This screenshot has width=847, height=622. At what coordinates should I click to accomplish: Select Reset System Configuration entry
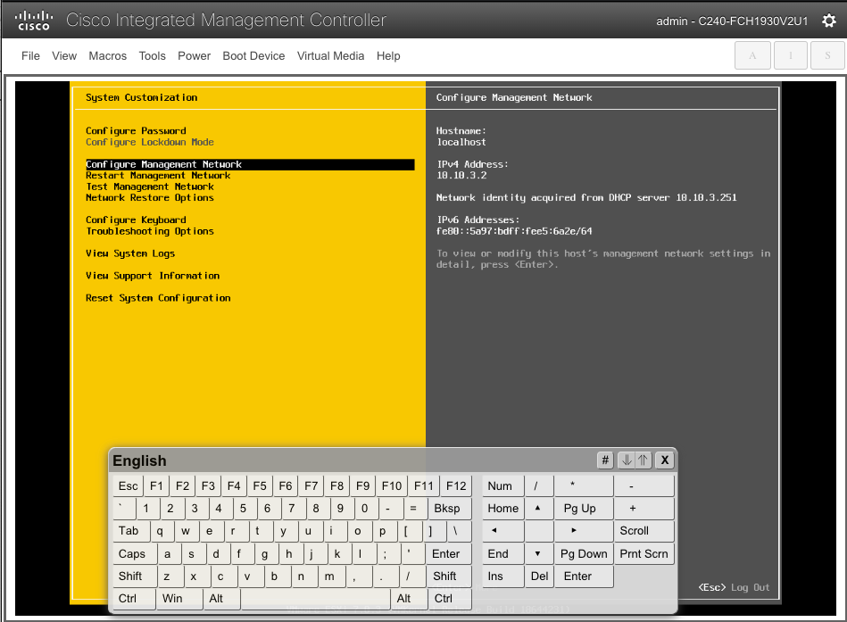click(158, 298)
